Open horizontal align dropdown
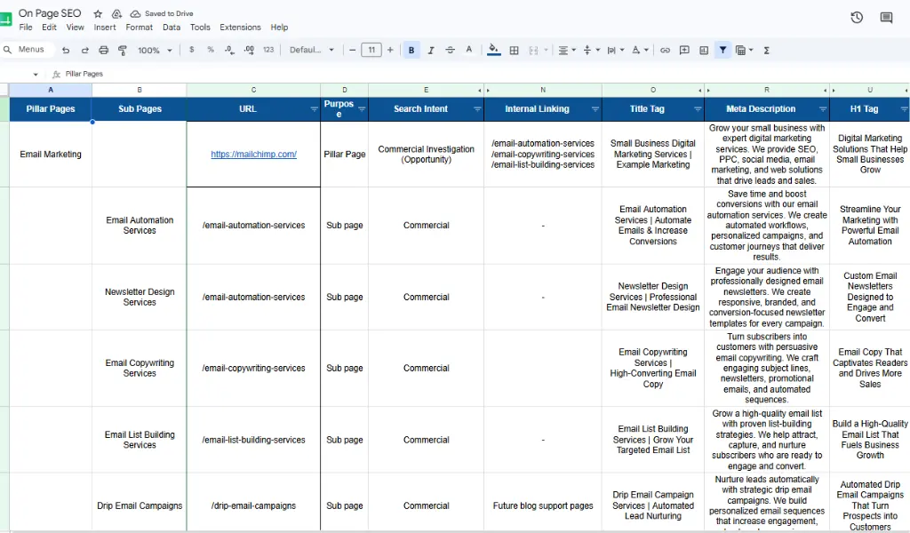The width and height of the screenshot is (910, 533). pyautogui.click(x=566, y=51)
